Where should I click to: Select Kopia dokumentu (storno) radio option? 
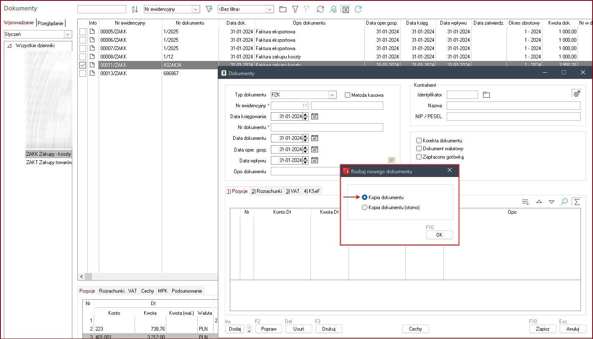click(x=365, y=207)
